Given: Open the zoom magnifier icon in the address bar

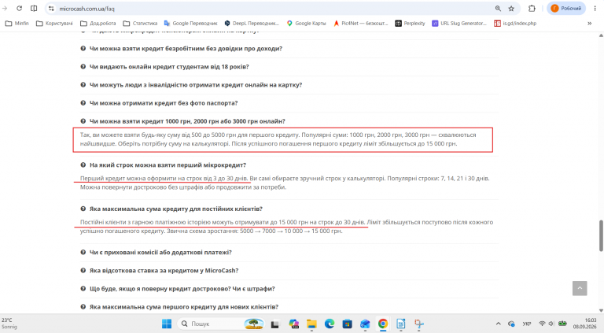Looking at the screenshot, I should pos(498,9).
